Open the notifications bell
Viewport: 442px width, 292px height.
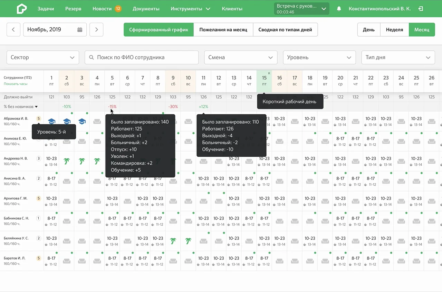pos(339,9)
